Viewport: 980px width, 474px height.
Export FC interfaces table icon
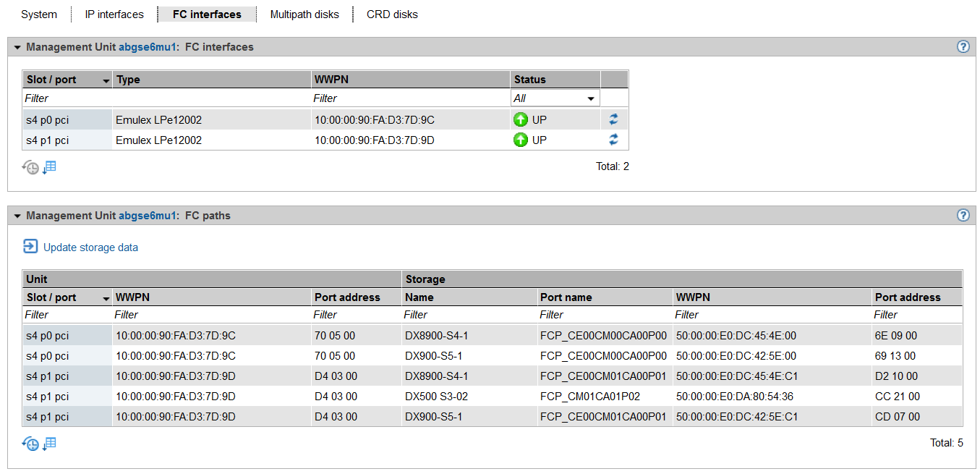click(x=49, y=167)
